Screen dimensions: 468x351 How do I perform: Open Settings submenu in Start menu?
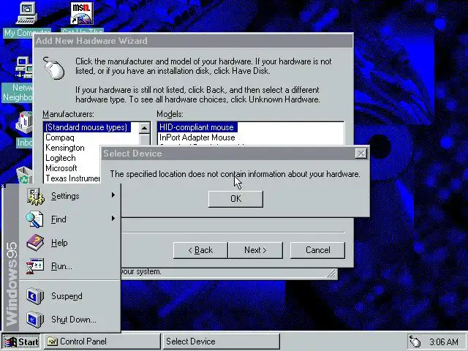pyautogui.click(x=70, y=196)
